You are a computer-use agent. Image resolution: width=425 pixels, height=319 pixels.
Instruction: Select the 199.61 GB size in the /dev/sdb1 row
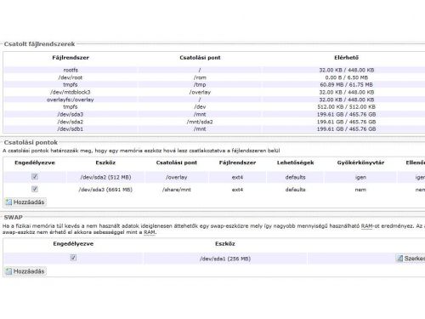(x=346, y=128)
